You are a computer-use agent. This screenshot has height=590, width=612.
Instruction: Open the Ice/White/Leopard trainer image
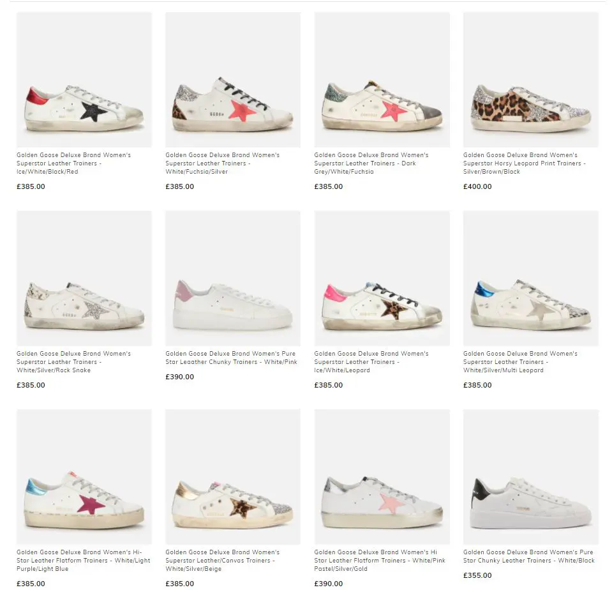[x=382, y=278]
